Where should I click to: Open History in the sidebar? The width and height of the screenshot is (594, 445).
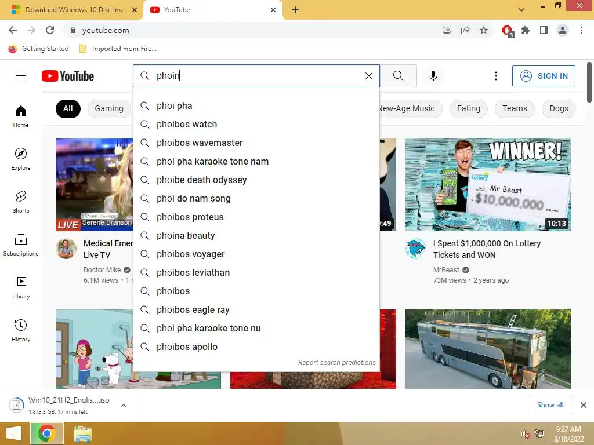pyautogui.click(x=21, y=331)
